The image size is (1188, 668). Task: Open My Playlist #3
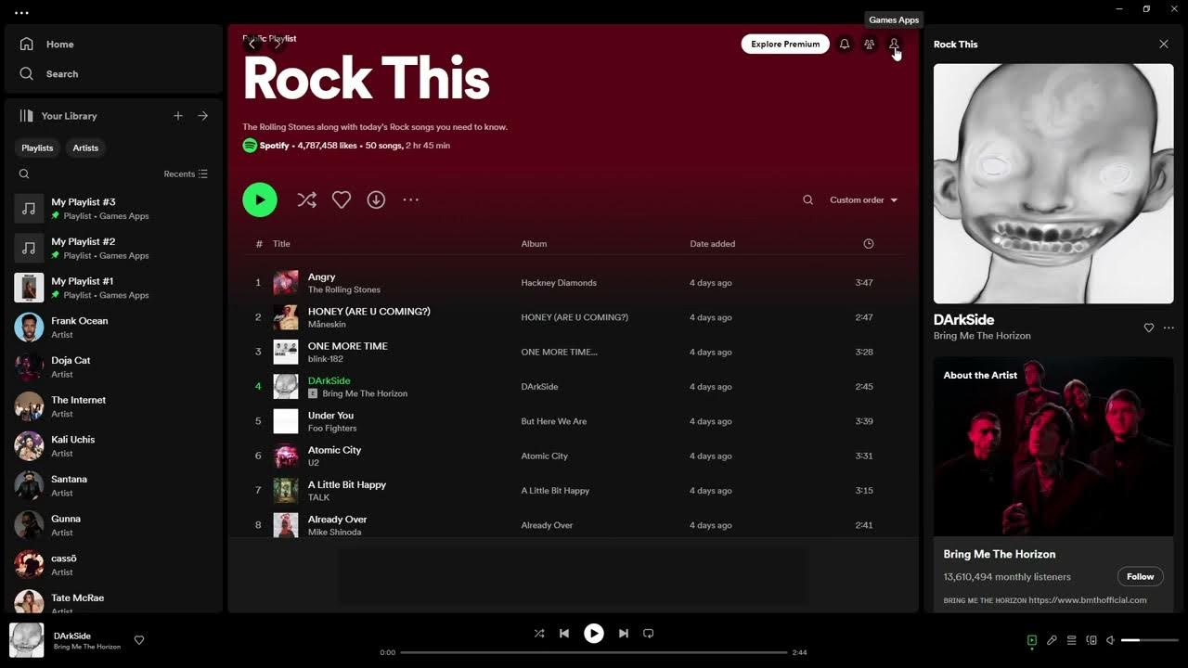pos(113,209)
